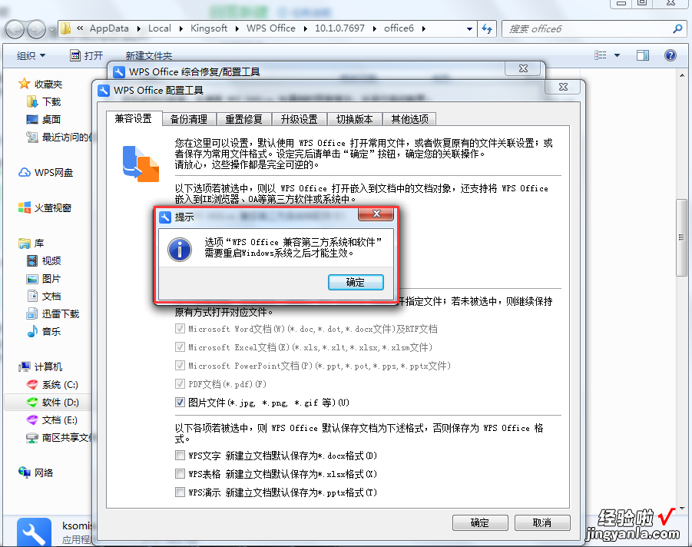Open 桌面 in the navigation pane
This screenshot has height=547, width=692.
[44, 120]
